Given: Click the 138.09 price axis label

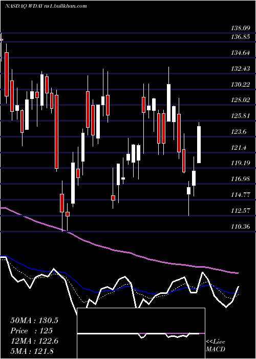Looking at the screenshot, I should [x=240, y=29].
